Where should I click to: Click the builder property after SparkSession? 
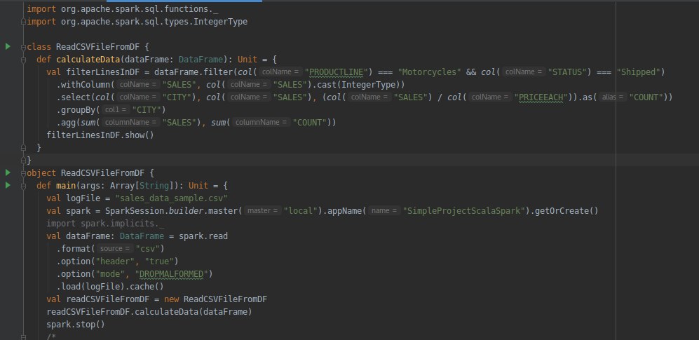click(186, 211)
